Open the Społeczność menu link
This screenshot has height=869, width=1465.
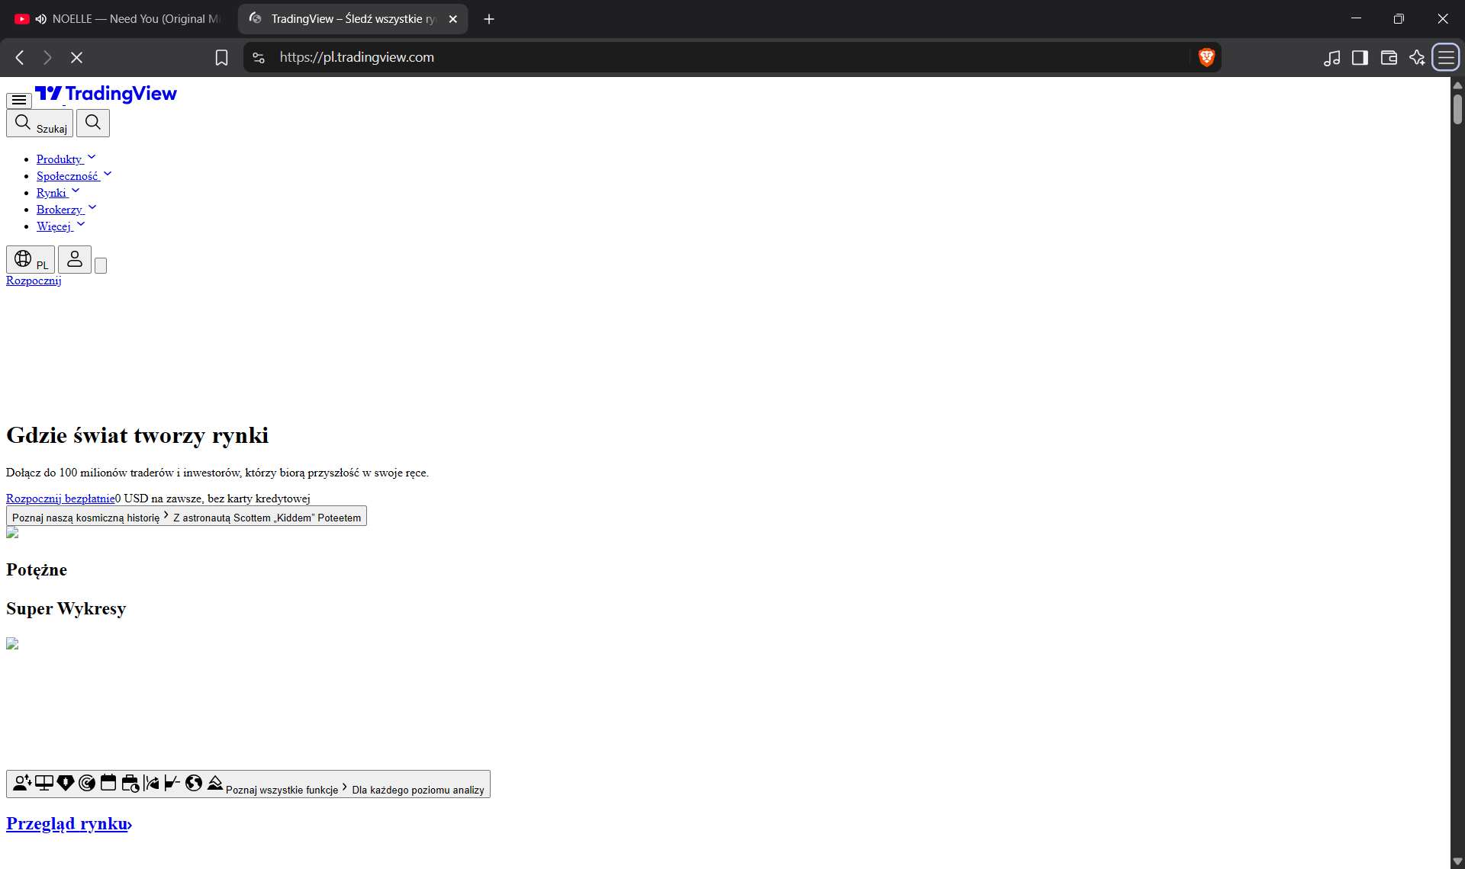click(x=67, y=176)
